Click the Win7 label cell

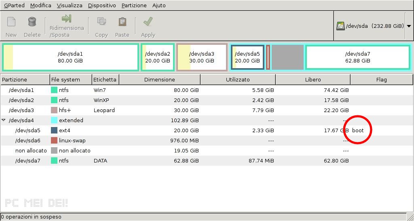tap(100, 90)
